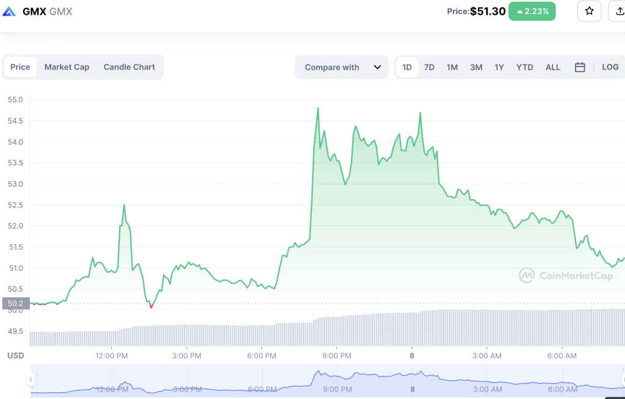Select the 1Y time range
625x399 pixels.
499,67
